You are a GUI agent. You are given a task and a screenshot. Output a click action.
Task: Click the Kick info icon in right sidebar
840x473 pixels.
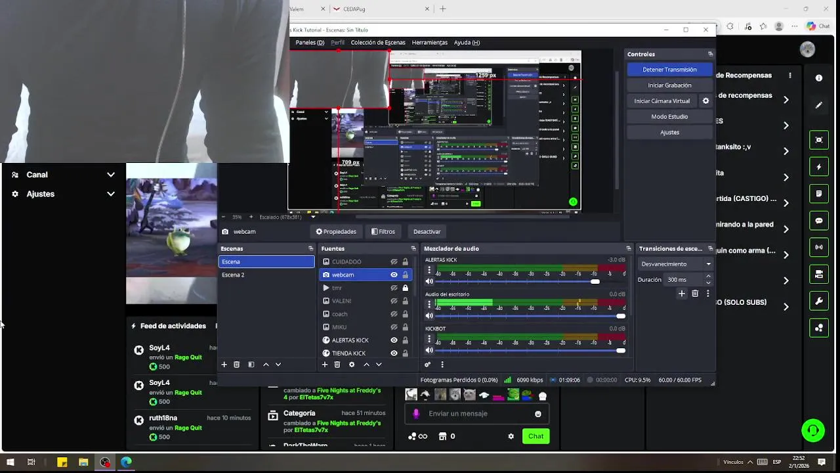click(819, 78)
